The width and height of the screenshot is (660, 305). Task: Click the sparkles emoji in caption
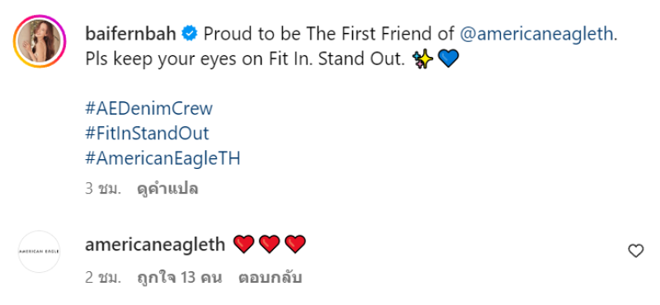pos(422,59)
